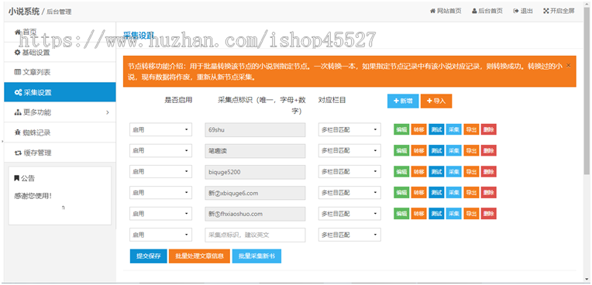The width and height of the screenshot is (592, 285).
Task: Click 删除 for xbiquge6.com row
Action: click(488, 193)
